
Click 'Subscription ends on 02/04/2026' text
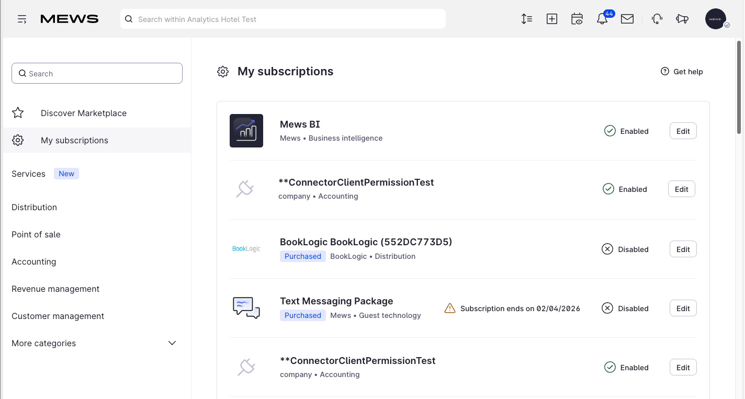click(x=520, y=309)
